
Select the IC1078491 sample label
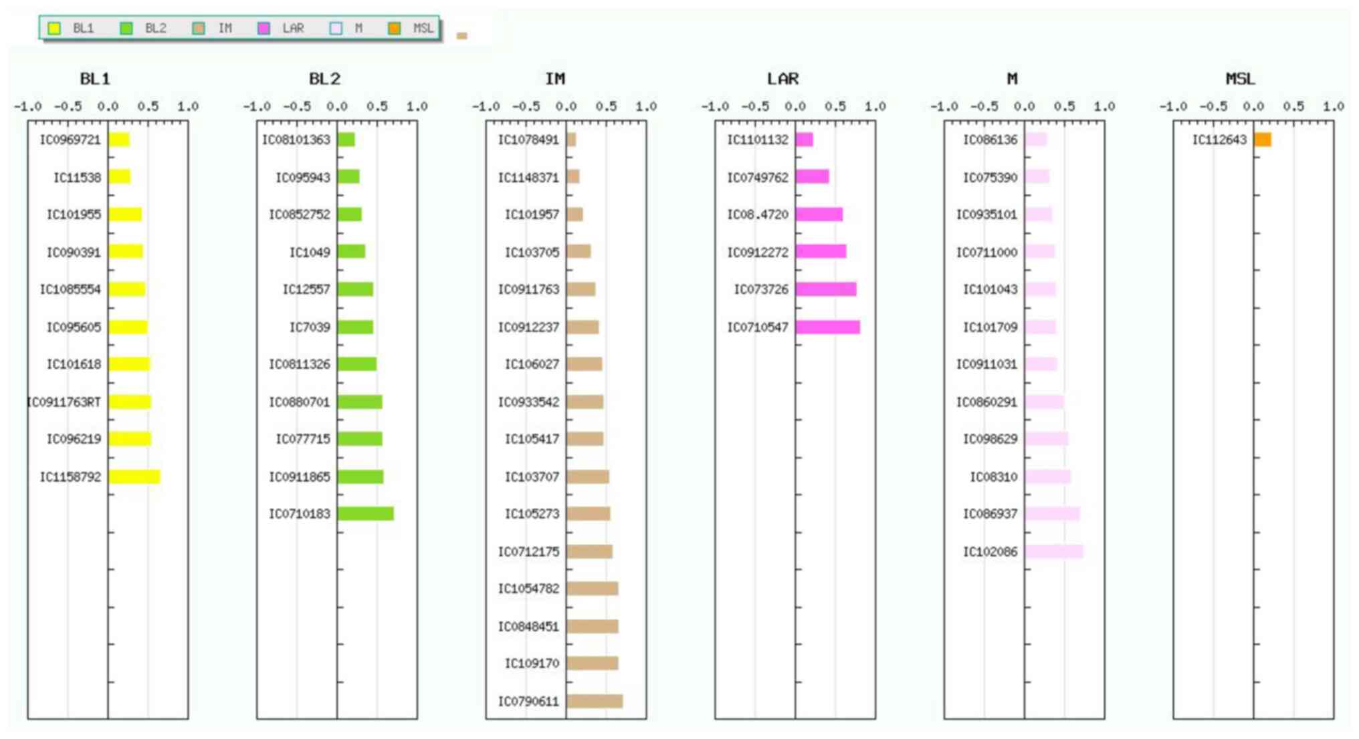(x=528, y=140)
